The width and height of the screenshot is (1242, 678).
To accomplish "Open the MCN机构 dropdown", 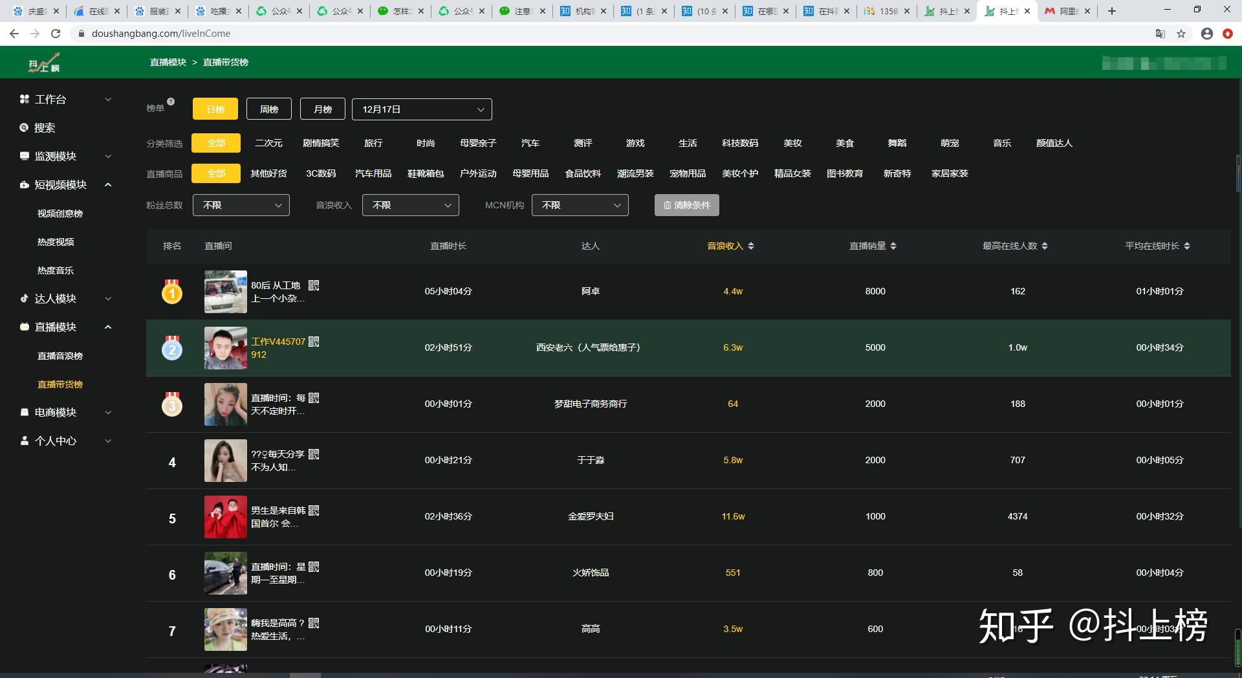I will click(580, 205).
